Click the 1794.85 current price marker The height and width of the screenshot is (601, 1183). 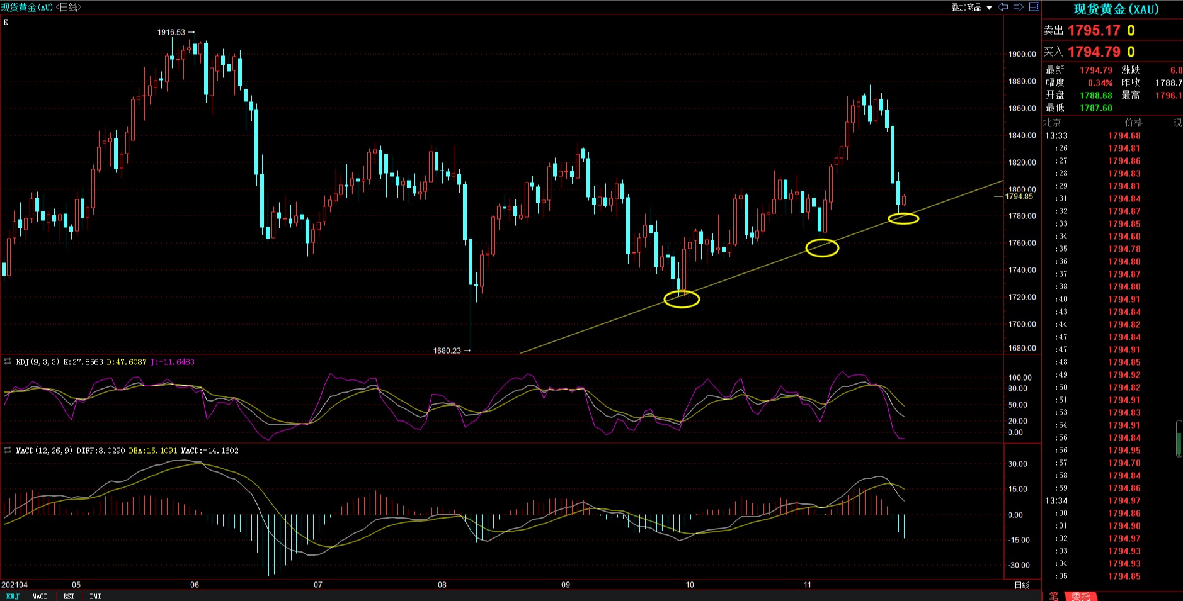click(x=1019, y=197)
